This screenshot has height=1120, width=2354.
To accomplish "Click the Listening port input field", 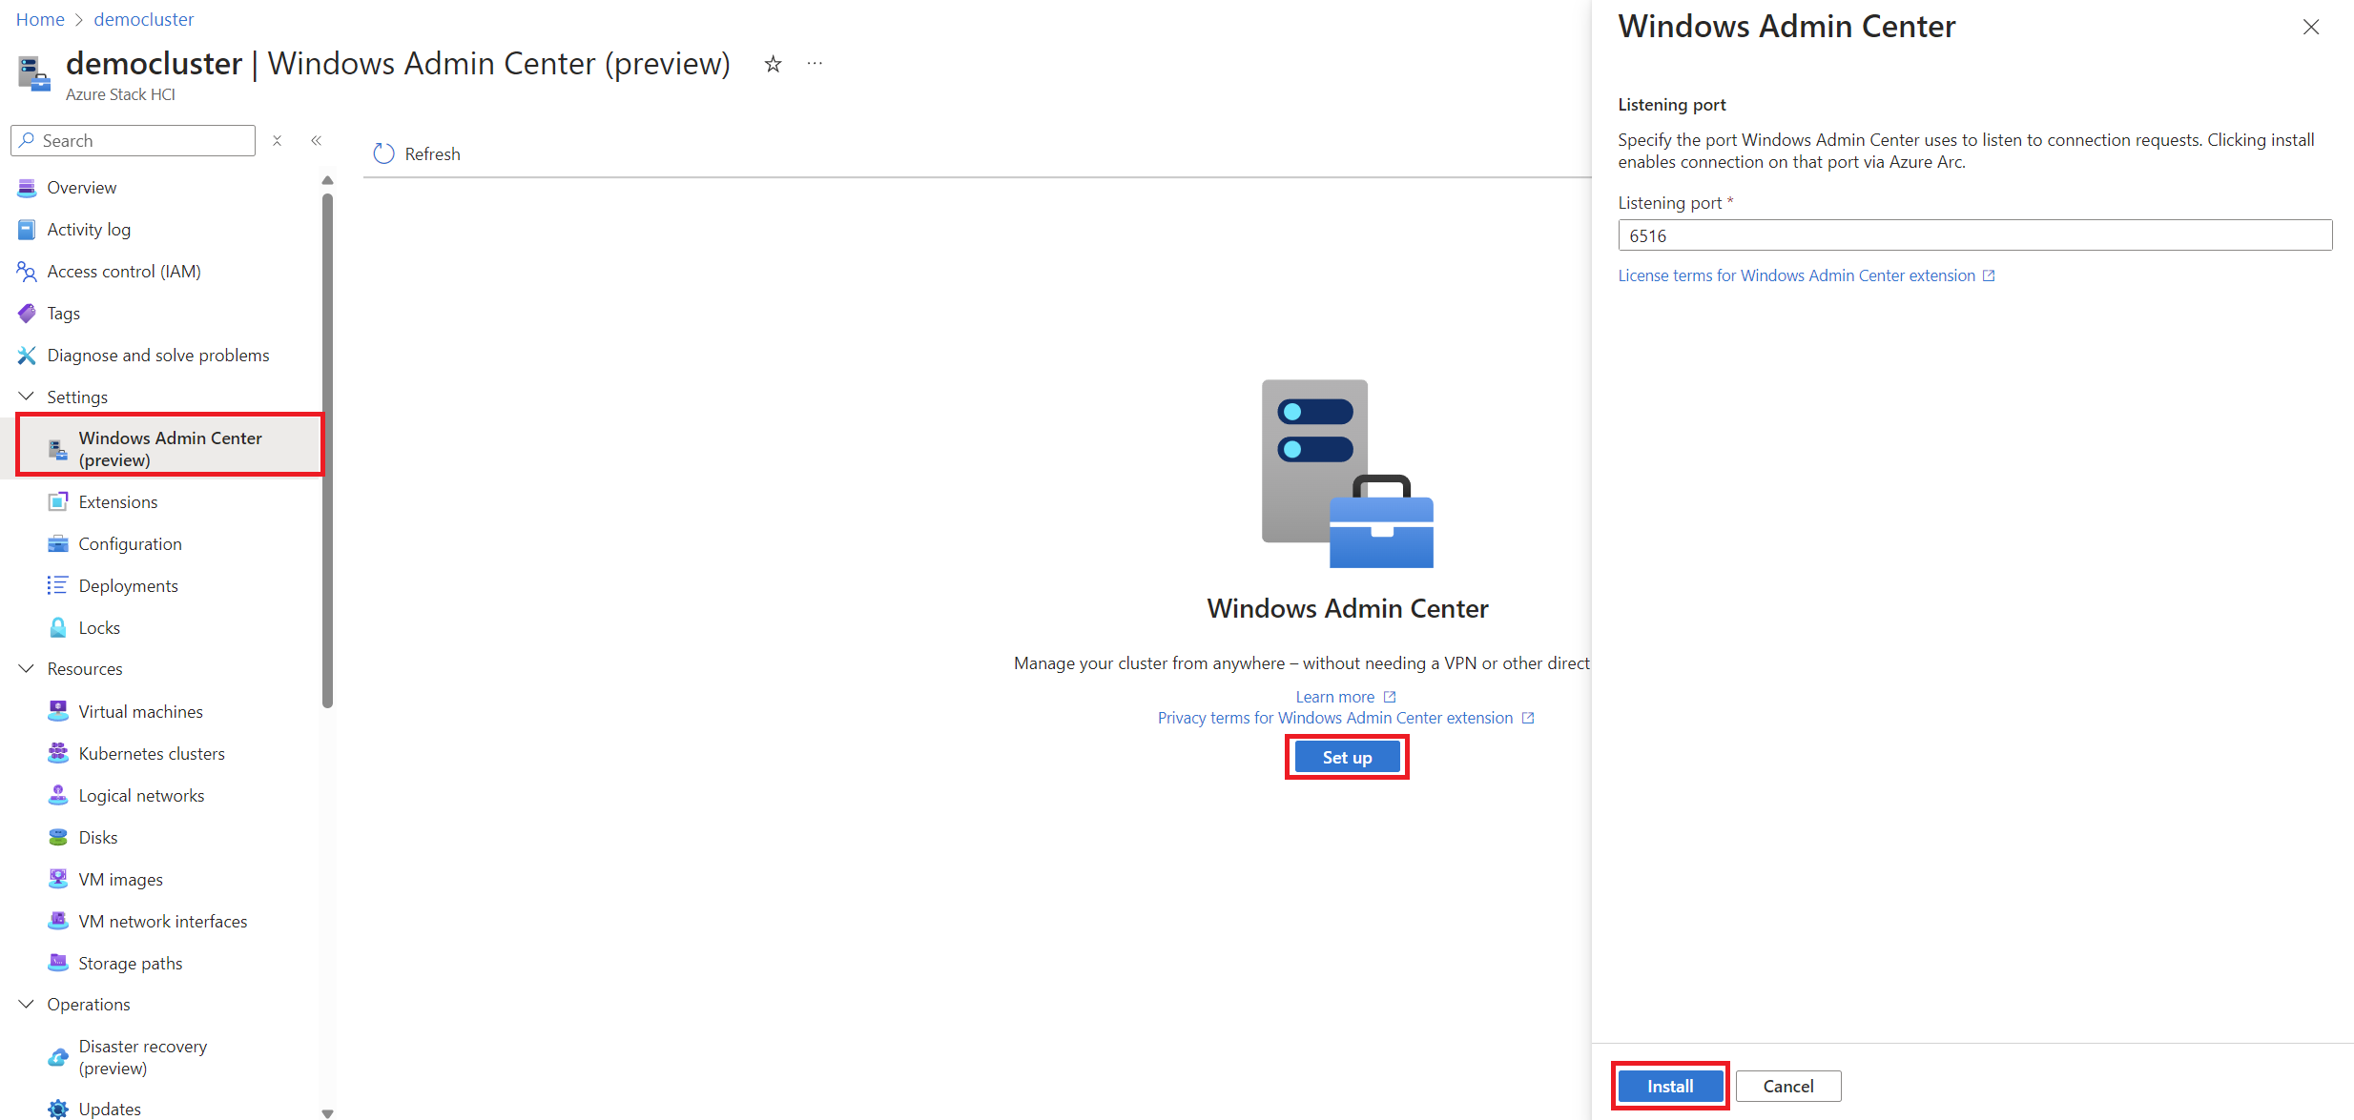I will coord(1974,235).
